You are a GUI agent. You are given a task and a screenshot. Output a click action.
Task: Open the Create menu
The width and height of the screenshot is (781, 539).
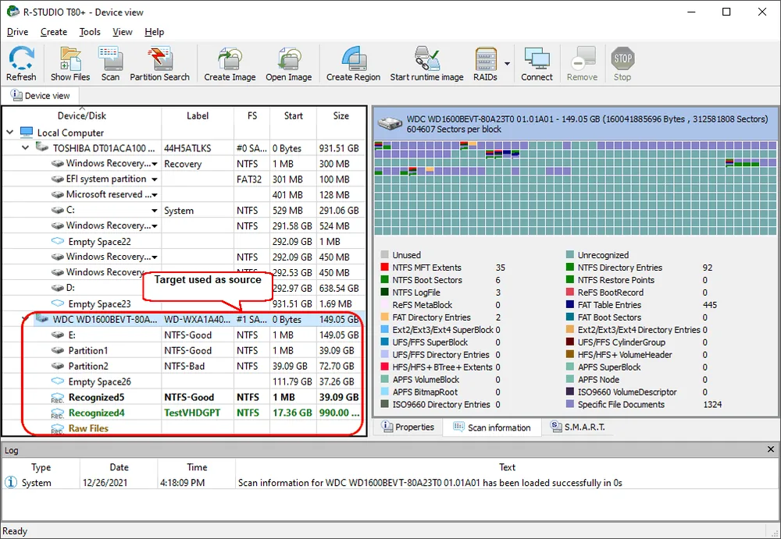click(54, 32)
